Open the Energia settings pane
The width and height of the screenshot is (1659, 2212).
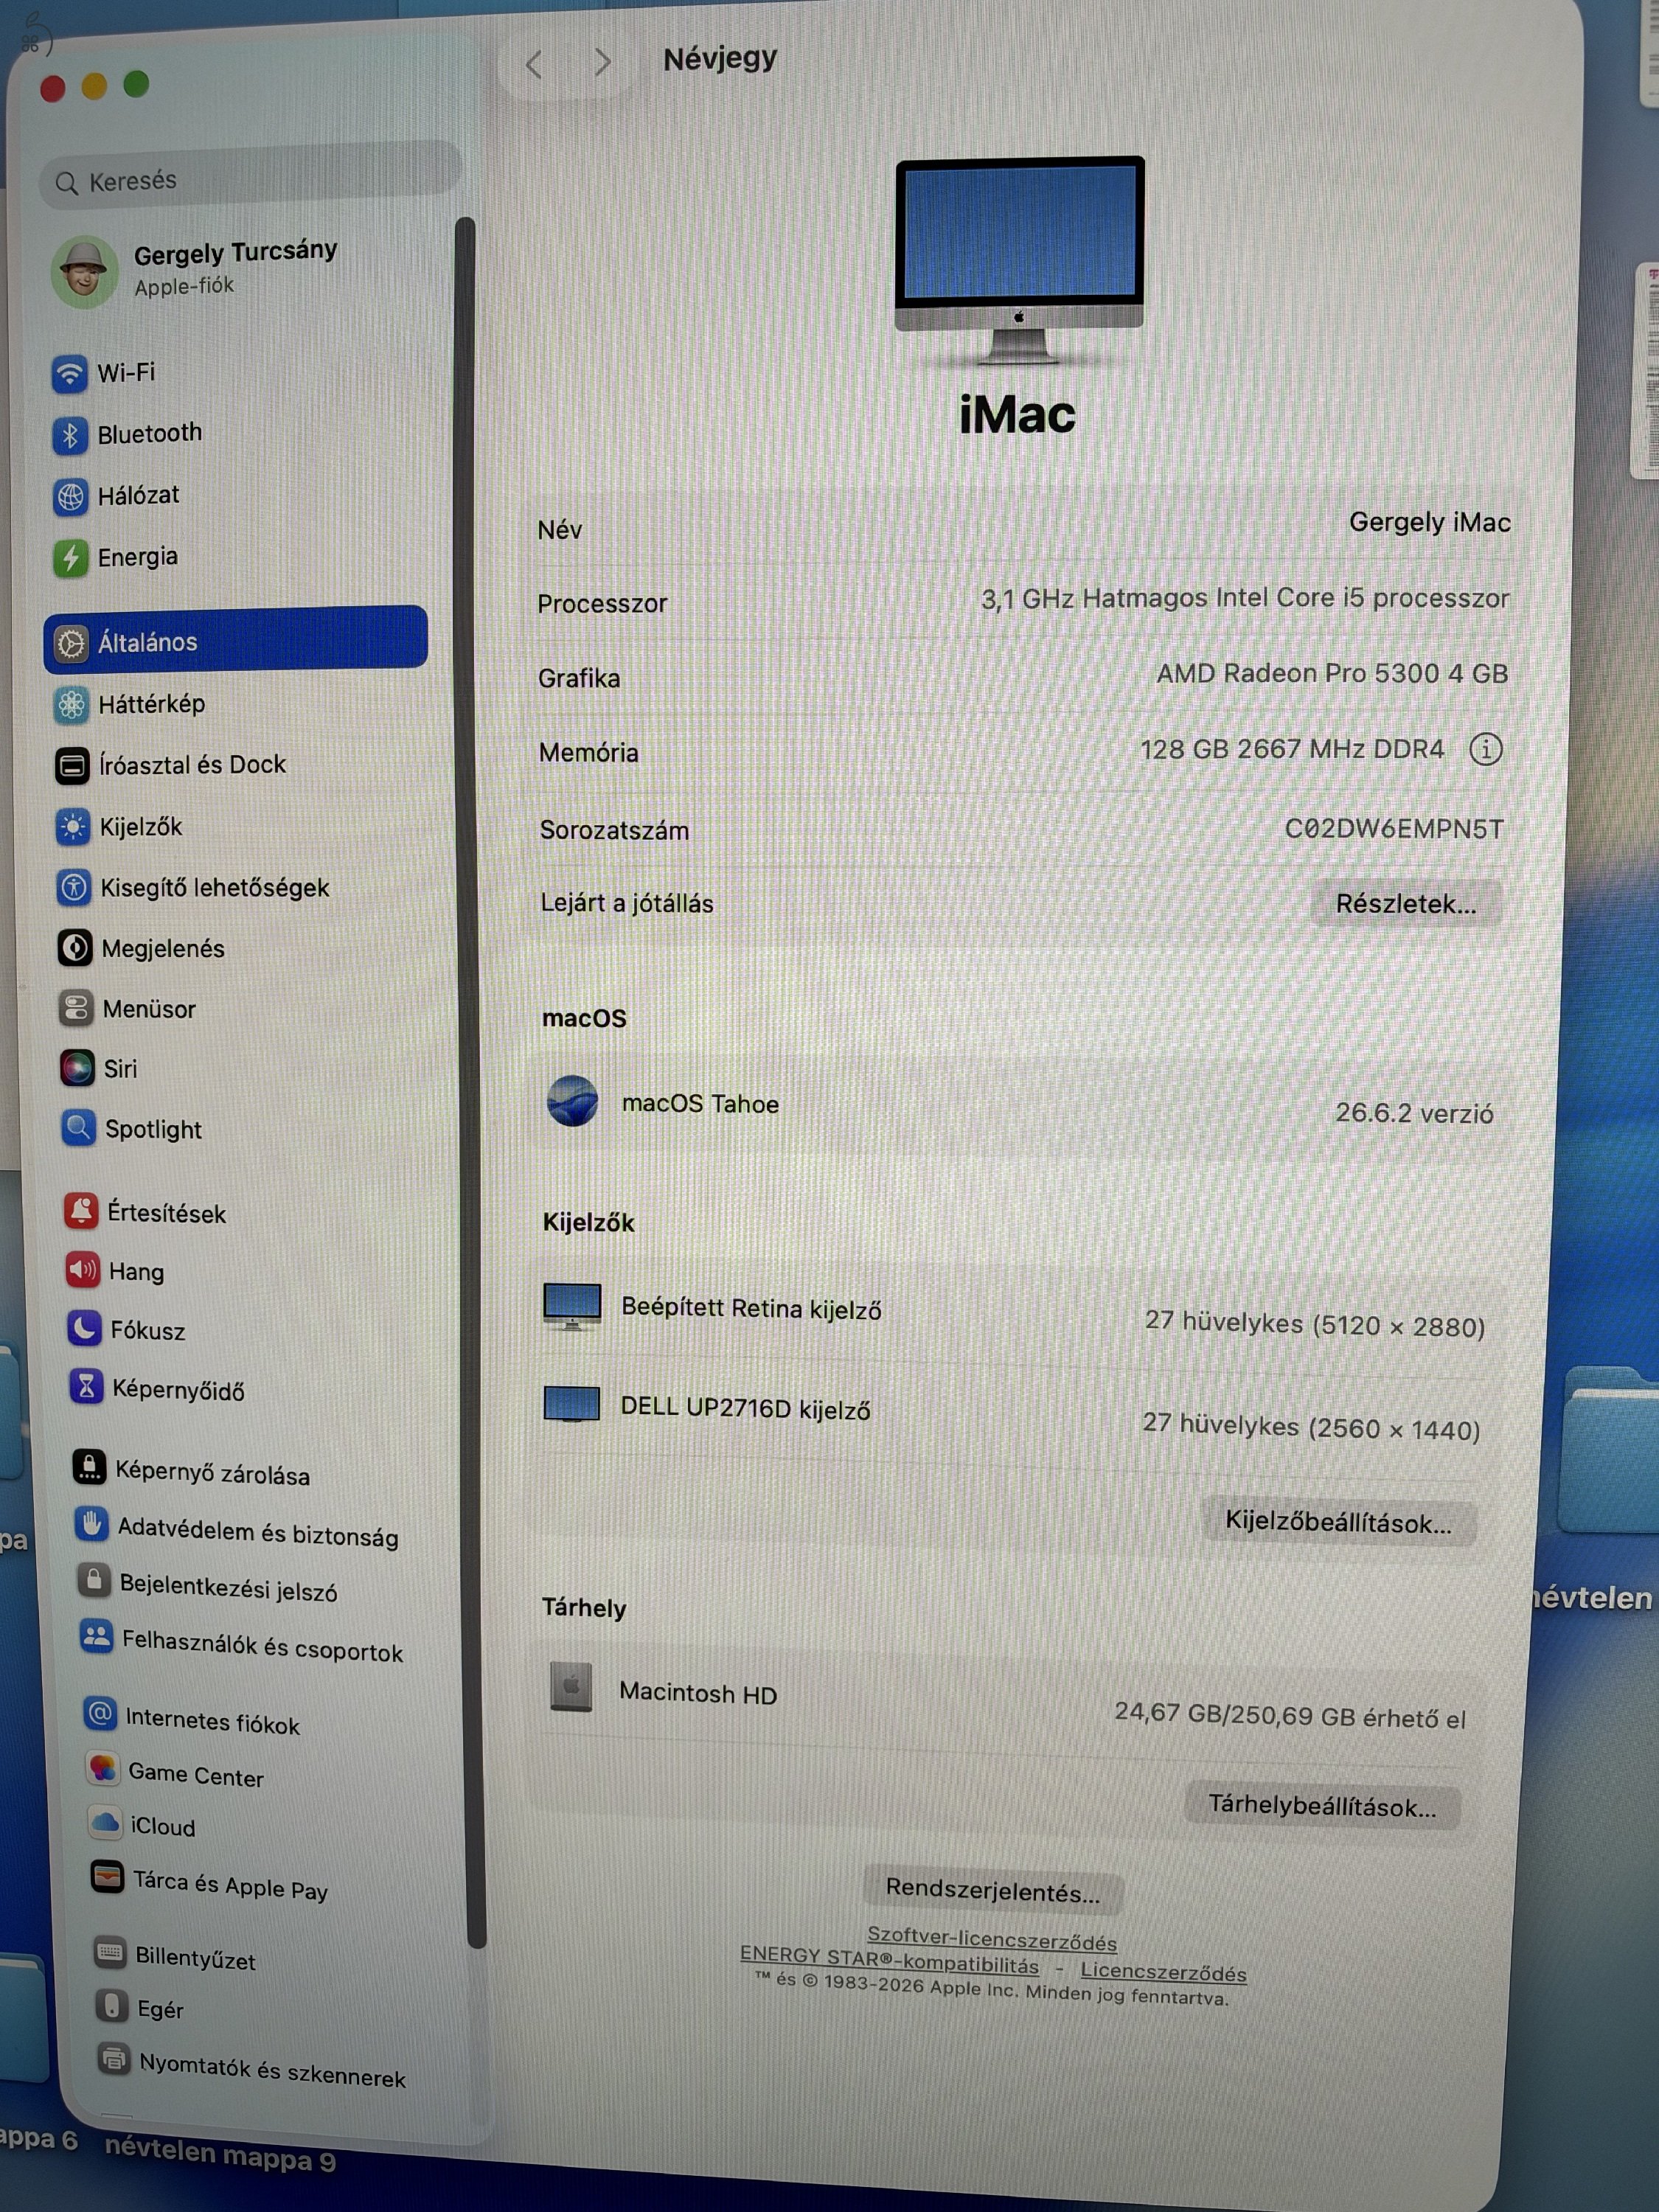pyautogui.click(x=116, y=557)
